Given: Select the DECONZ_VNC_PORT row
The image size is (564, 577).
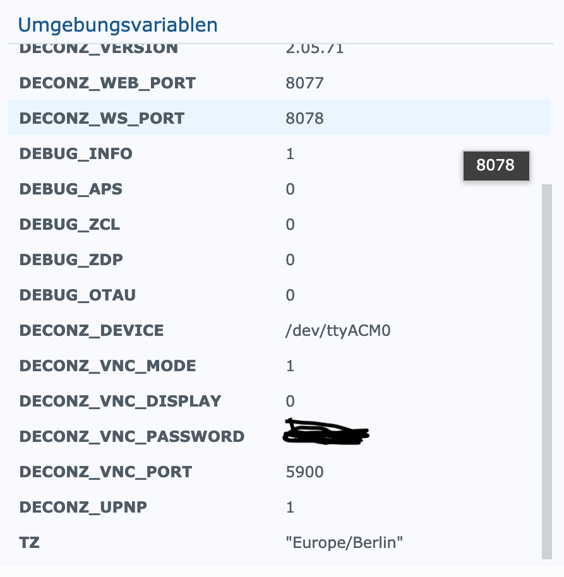Looking at the screenshot, I should point(279,472).
